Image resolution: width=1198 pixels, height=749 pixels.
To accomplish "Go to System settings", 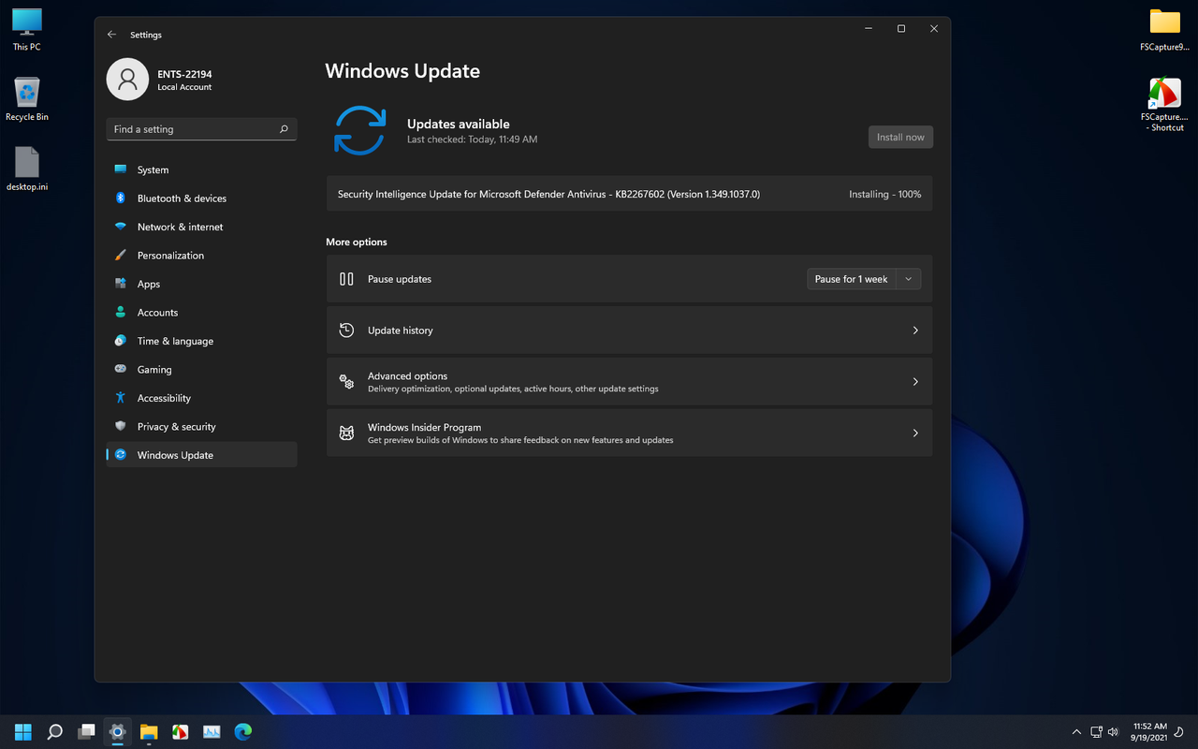I will [x=201, y=169].
